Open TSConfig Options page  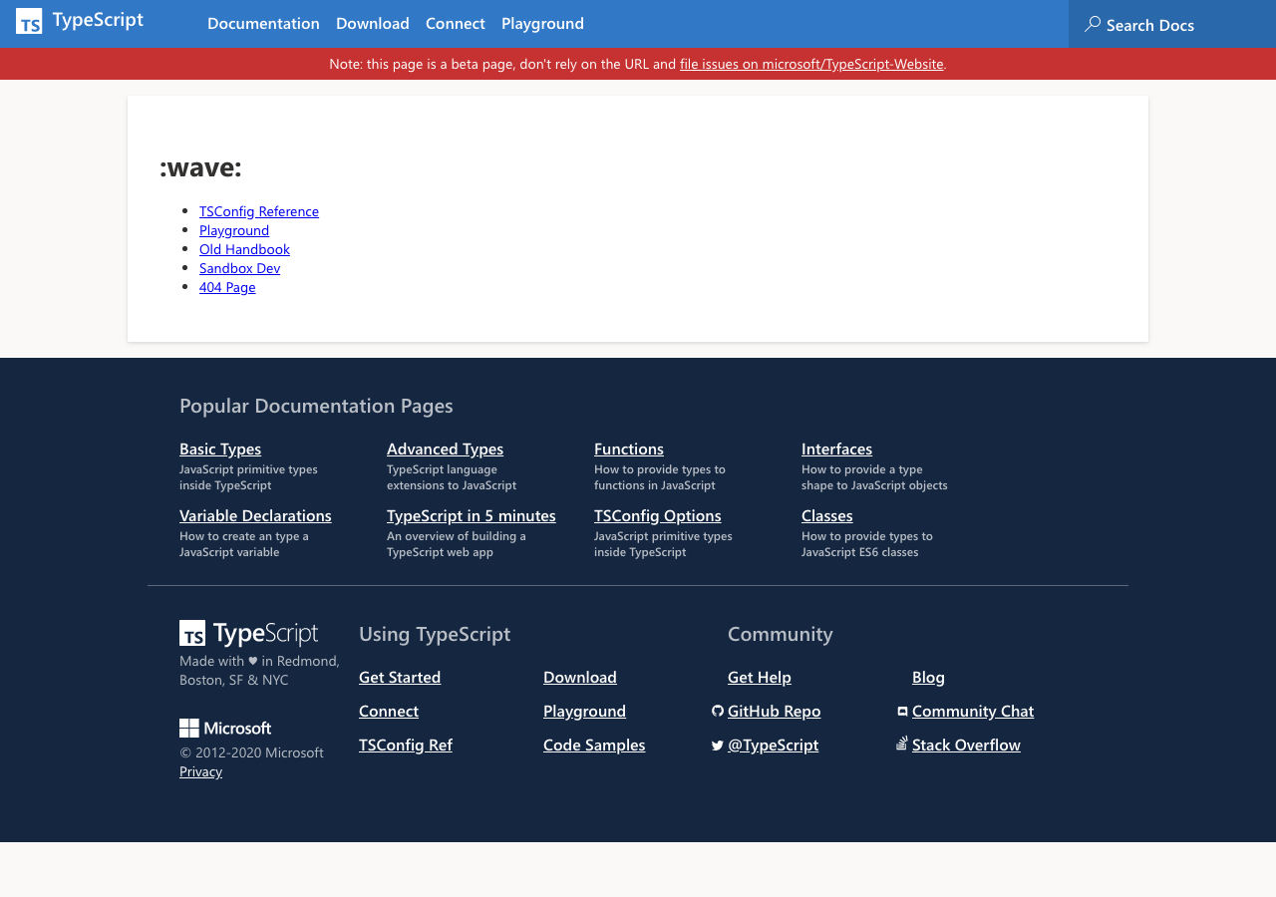(x=658, y=515)
